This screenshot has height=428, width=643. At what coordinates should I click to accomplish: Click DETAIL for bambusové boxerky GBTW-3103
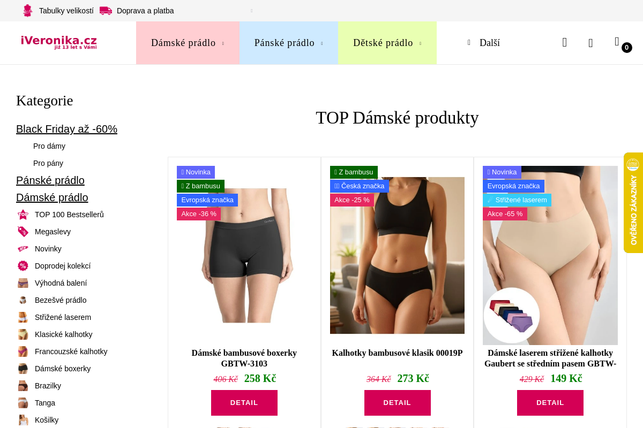[244, 403]
